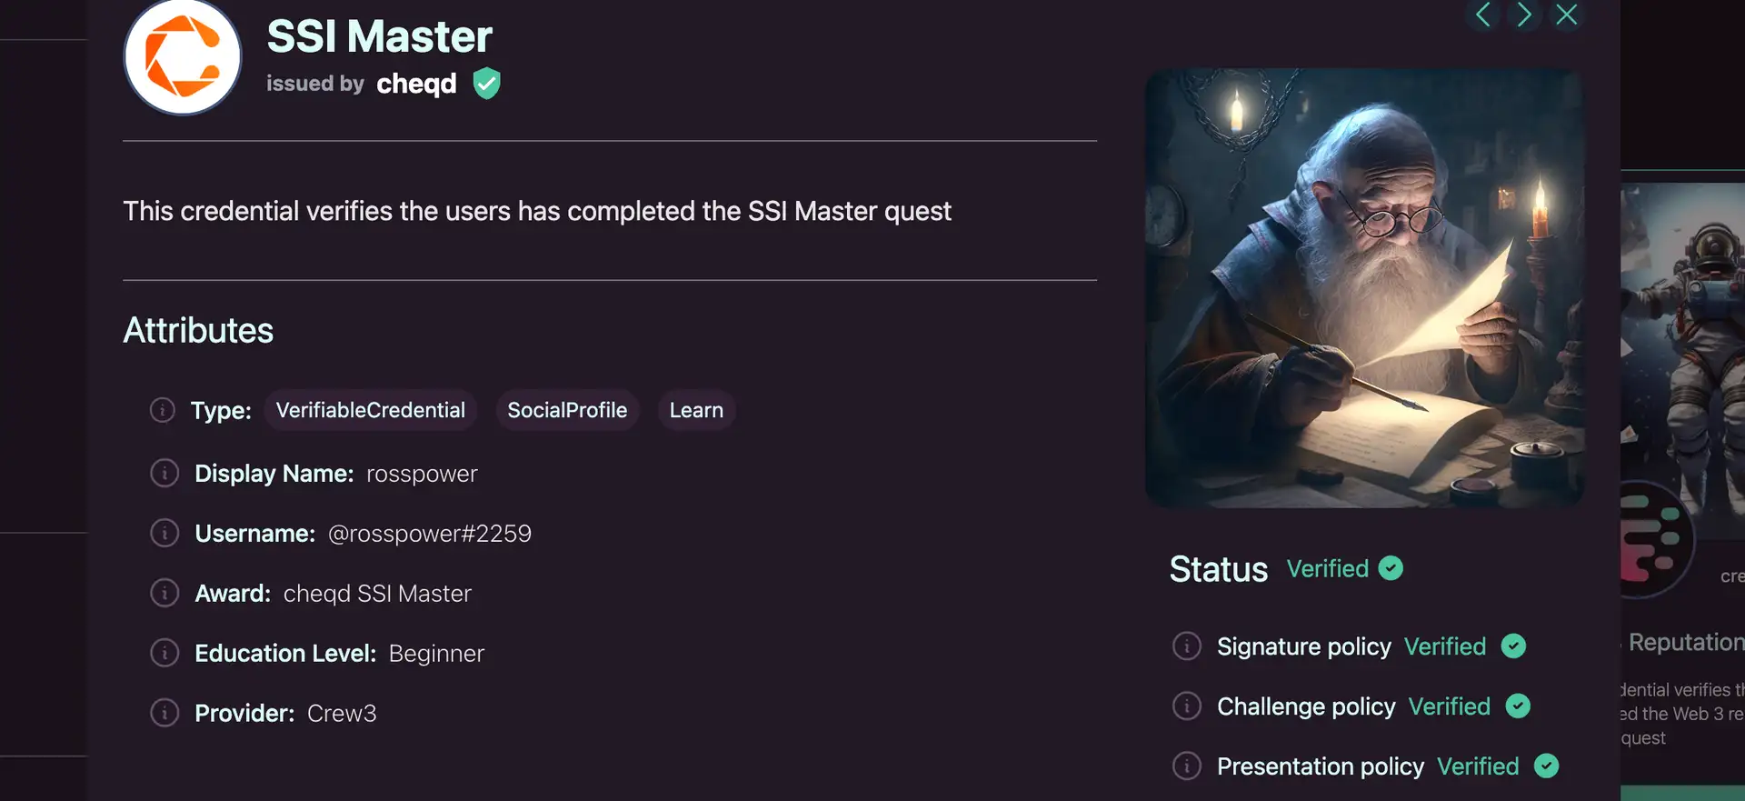Select the VerifiableCredential type tag

tap(371, 411)
